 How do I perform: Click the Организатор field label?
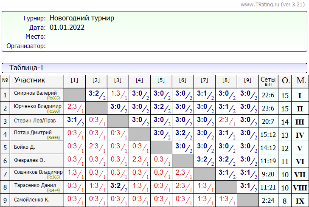point(26,46)
